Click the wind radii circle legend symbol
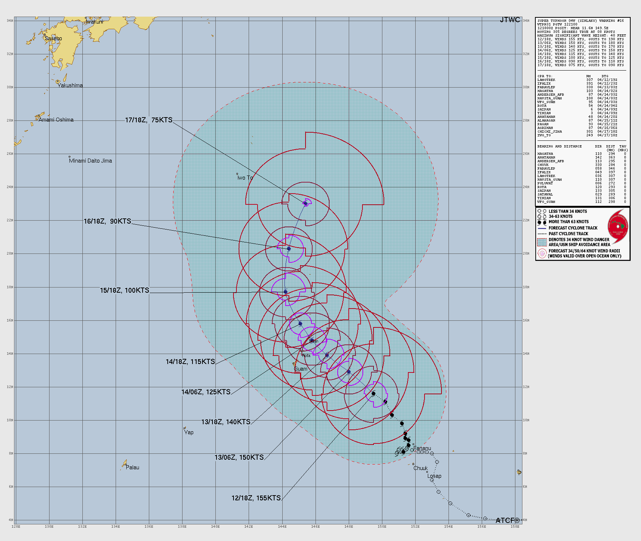This screenshot has width=641, height=541. click(542, 253)
